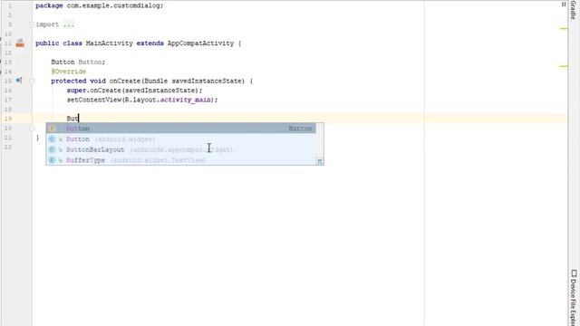Open the Device File Explorer side tab
The width and height of the screenshot is (580, 326).
(x=574, y=298)
